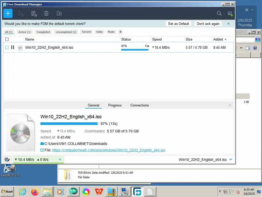Viewport: 262px width, 197px height.
Task: Sort by Added column arrow
Action: [x=225, y=39]
